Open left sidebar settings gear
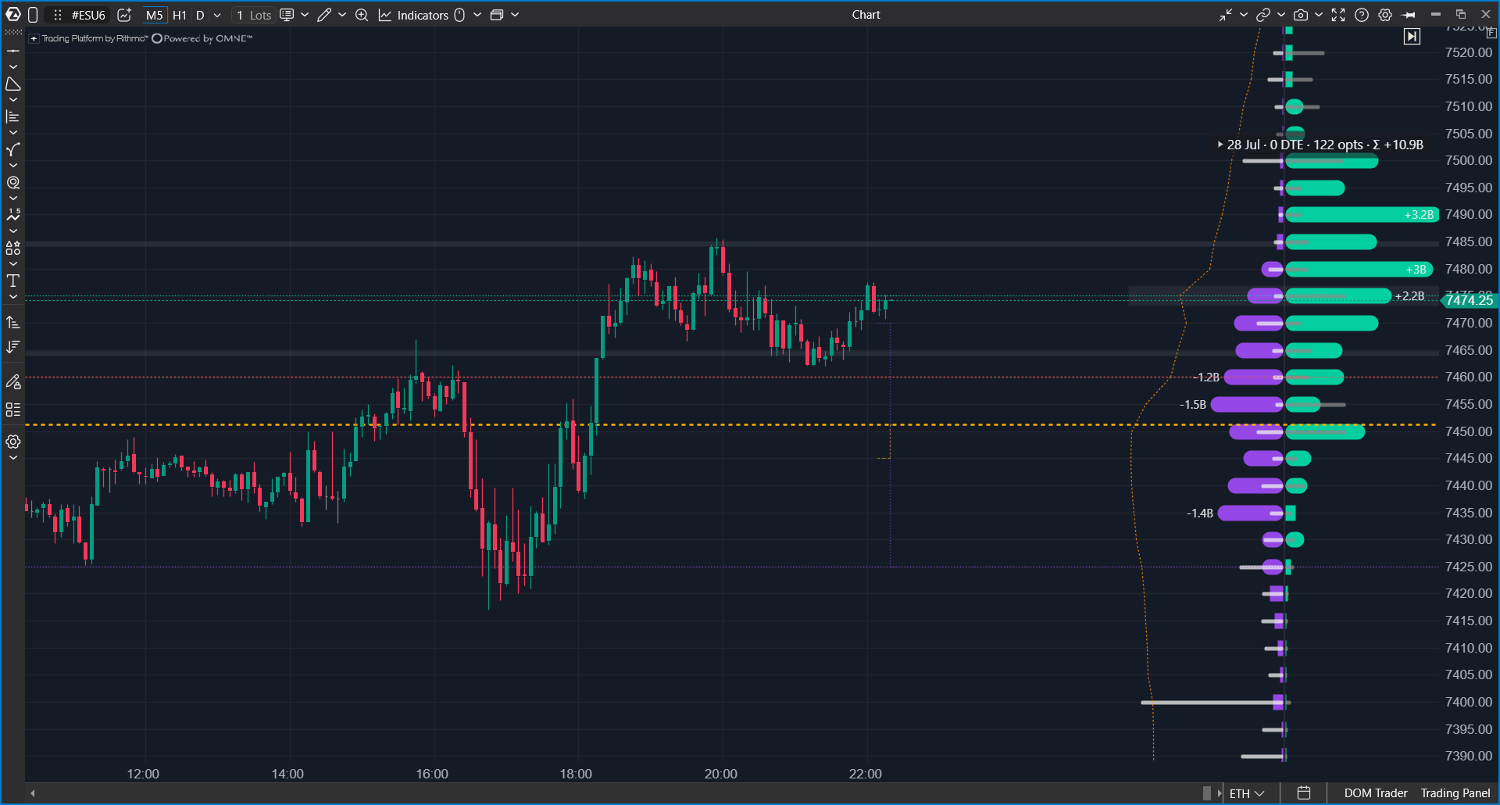This screenshot has width=1500, height=805. tap(13, 442)
